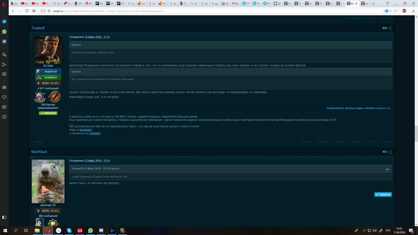Click the Нравится like button

[x=383, y=195]
